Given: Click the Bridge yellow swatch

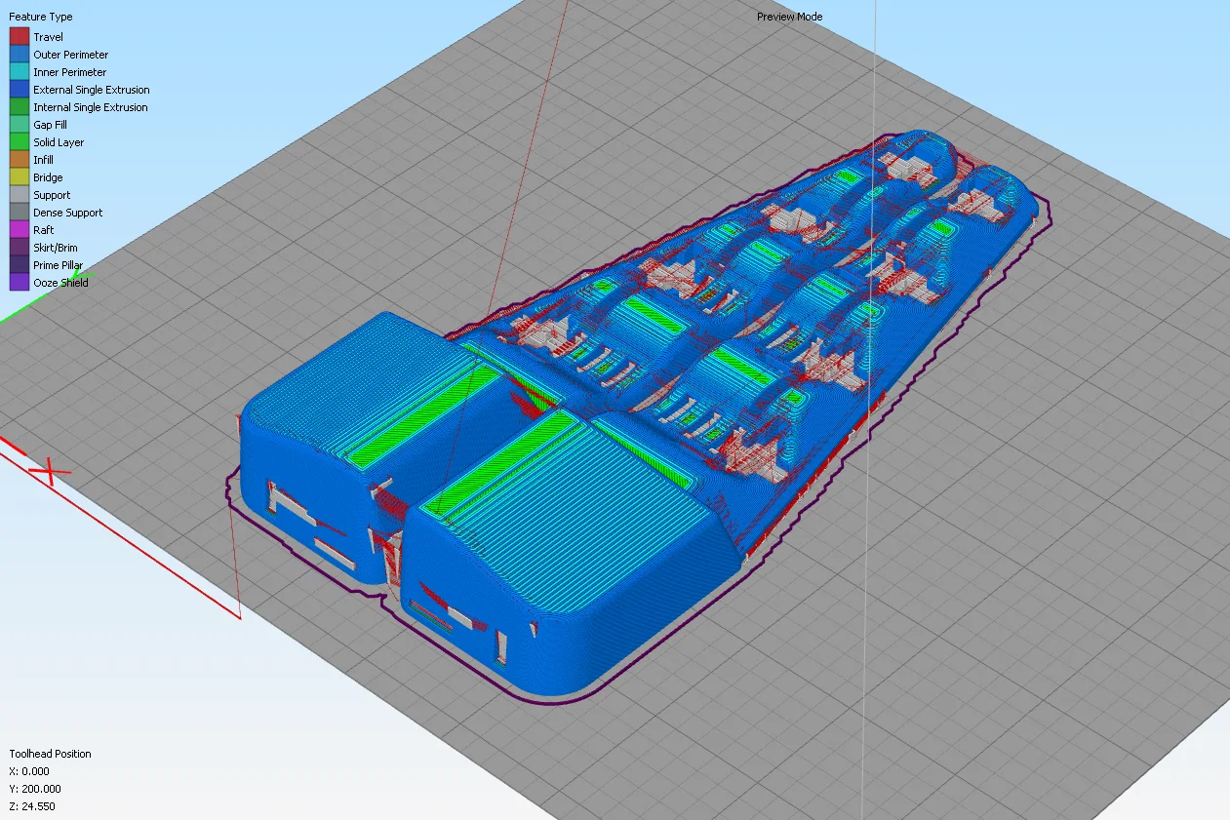Looking at the screenshot, I should (19, 177).
